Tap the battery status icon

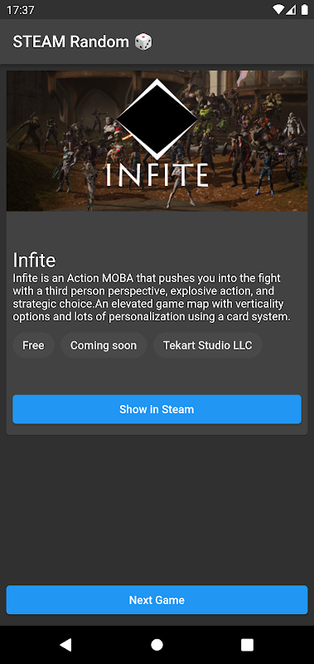[304, 9]
